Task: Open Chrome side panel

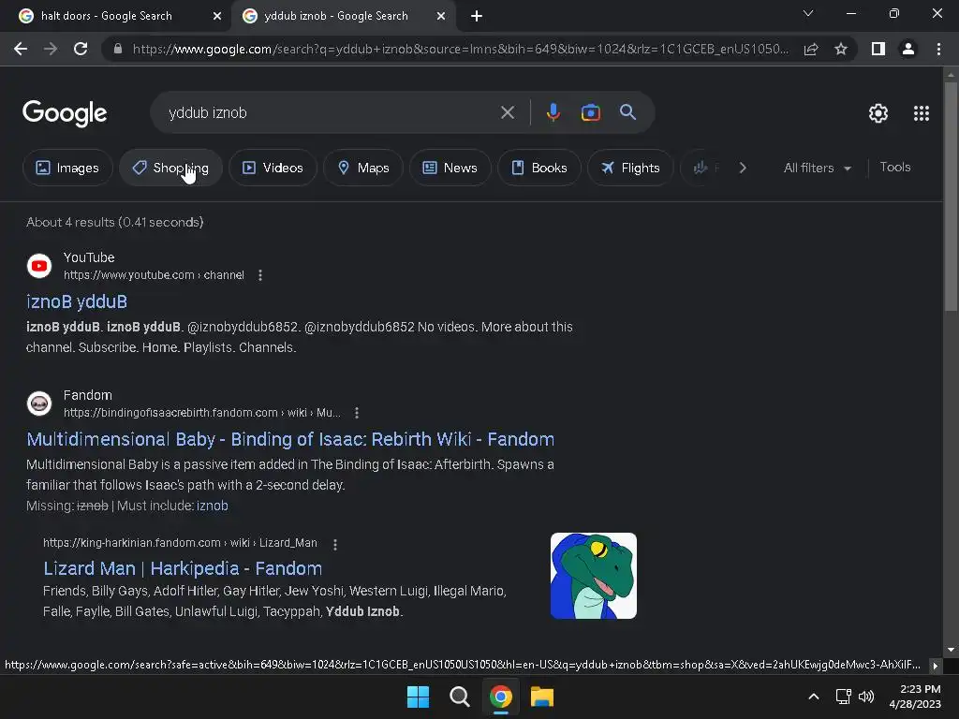Action: click(878, 49)
